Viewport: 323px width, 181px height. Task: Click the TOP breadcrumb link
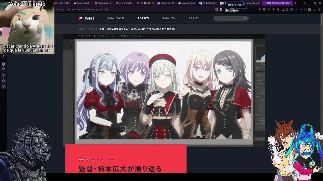81,29
